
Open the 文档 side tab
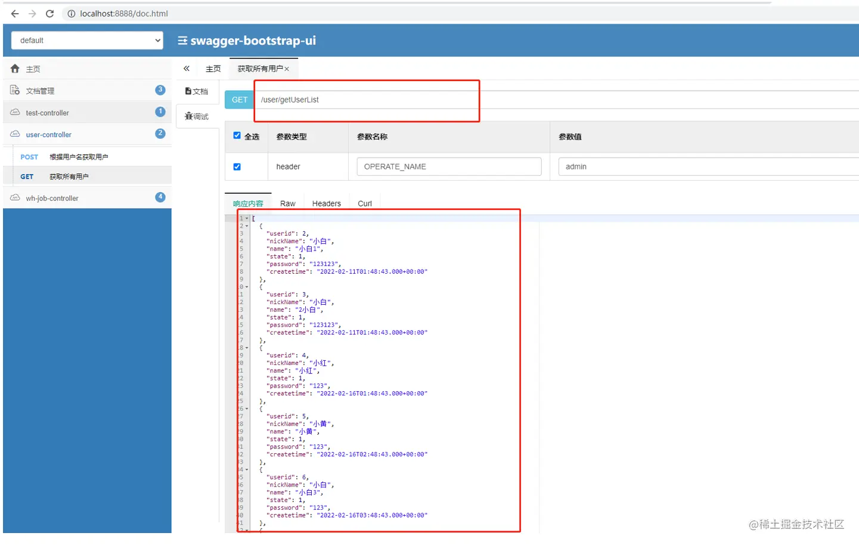[197, 91]
